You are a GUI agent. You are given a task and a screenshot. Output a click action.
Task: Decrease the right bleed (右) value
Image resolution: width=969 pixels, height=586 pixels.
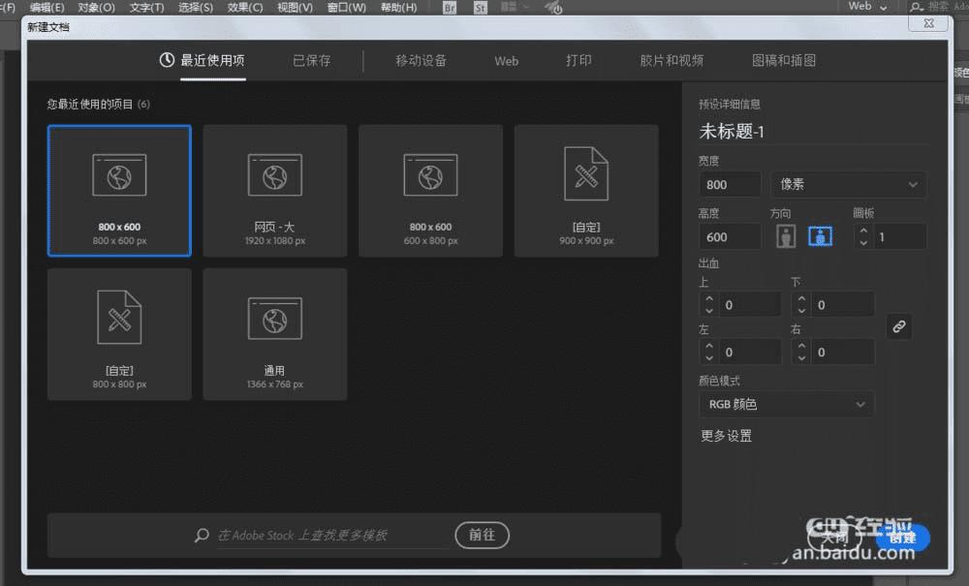(801, 358)
